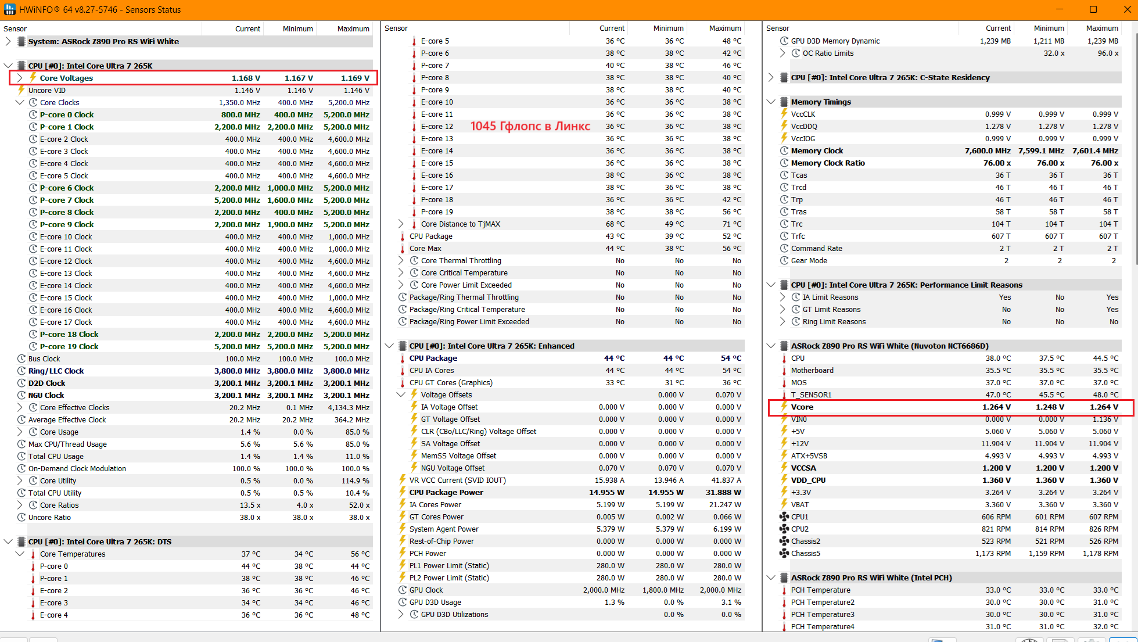Click the chip icon beside System: ASRock Z890

coord(21,41)
